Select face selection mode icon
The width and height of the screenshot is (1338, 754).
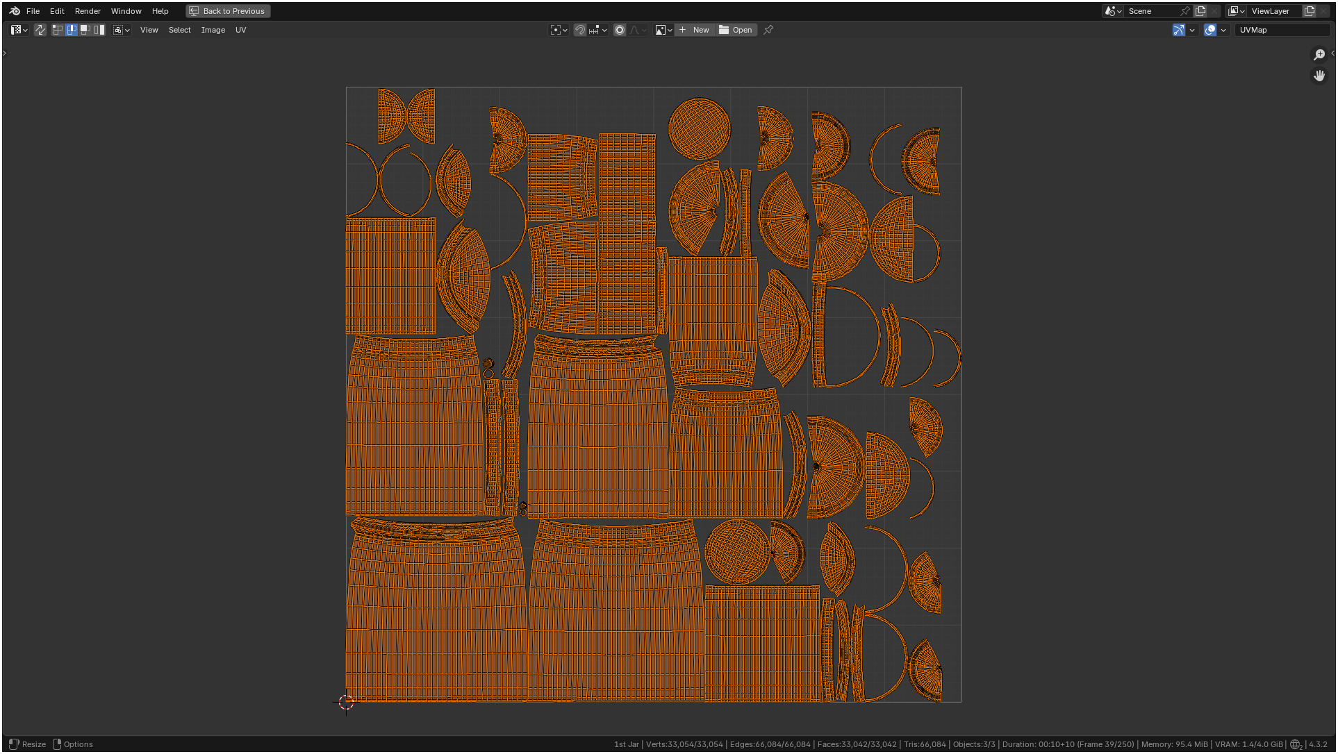(x=85, y=30)
